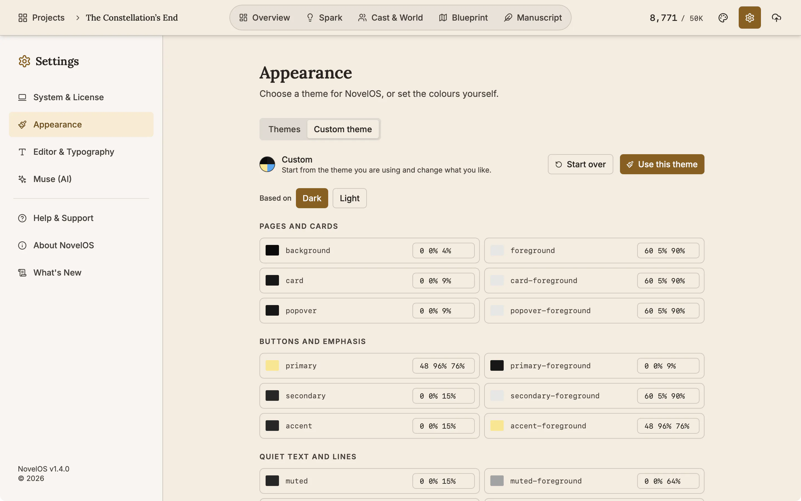Choose Dark as the base theme
Screen dimensions: 801x501
[312, 198]
